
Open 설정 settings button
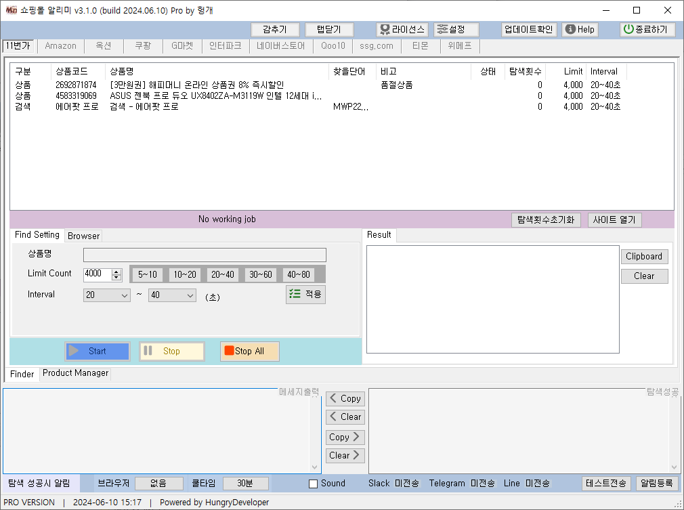456,30
